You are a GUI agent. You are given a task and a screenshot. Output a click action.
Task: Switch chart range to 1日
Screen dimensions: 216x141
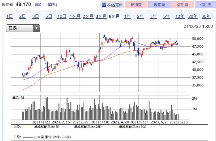pyautogui.click(x=10, y=16)
